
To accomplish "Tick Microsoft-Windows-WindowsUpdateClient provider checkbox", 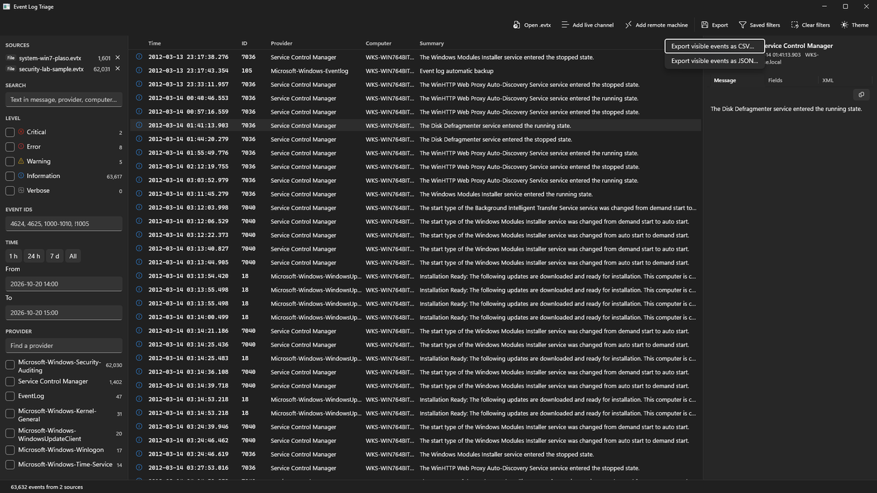I will (x=10, y=433).
